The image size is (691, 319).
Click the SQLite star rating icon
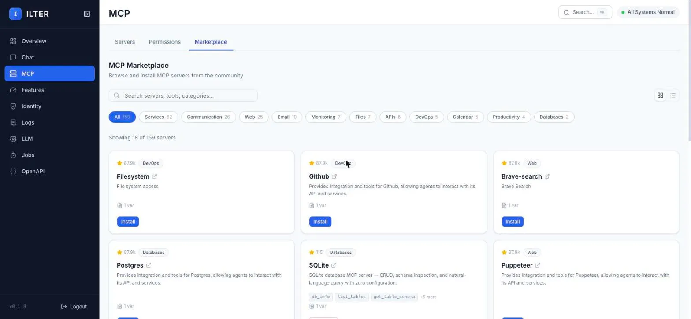312,253
